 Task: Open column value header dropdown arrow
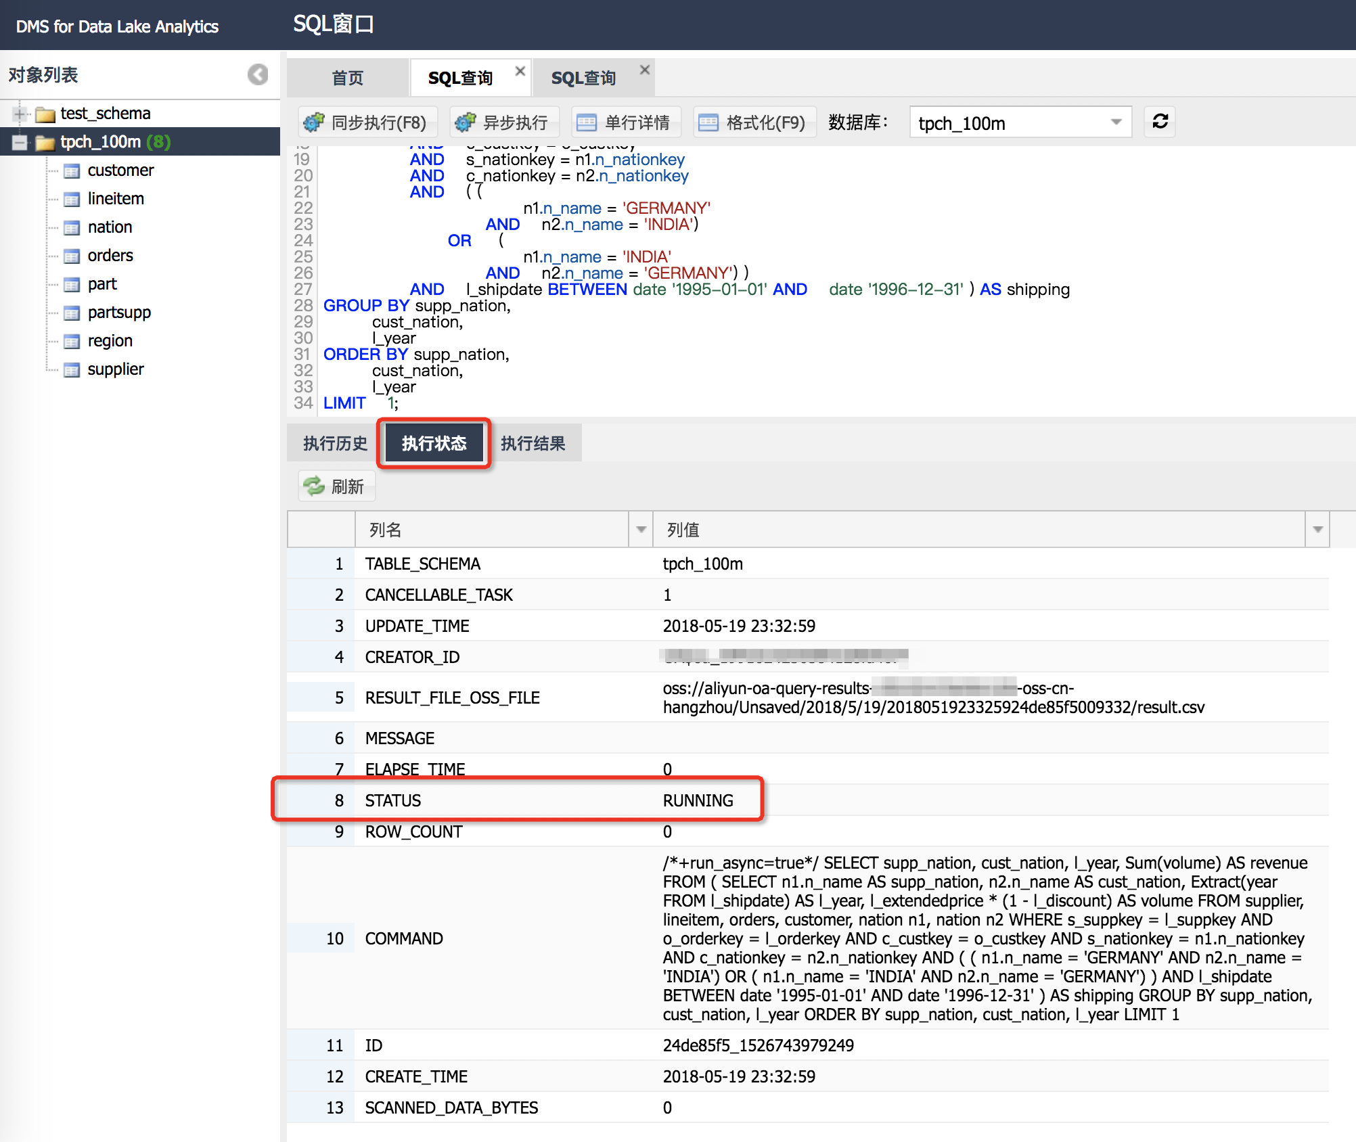1317,529
